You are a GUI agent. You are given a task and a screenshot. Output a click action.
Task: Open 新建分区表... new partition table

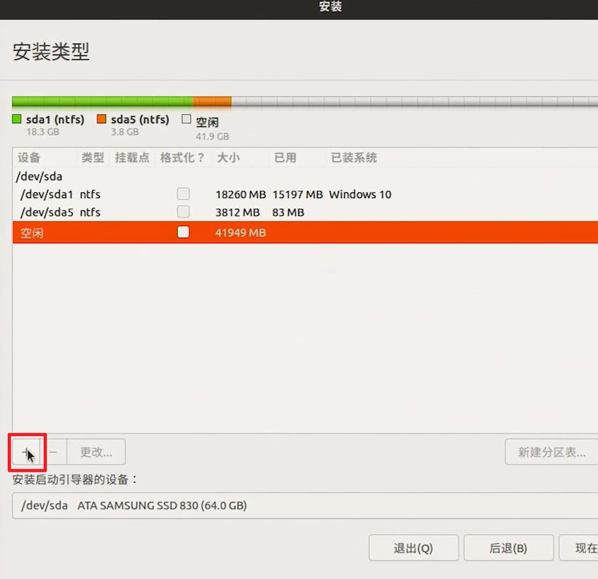tap(552, 452)
